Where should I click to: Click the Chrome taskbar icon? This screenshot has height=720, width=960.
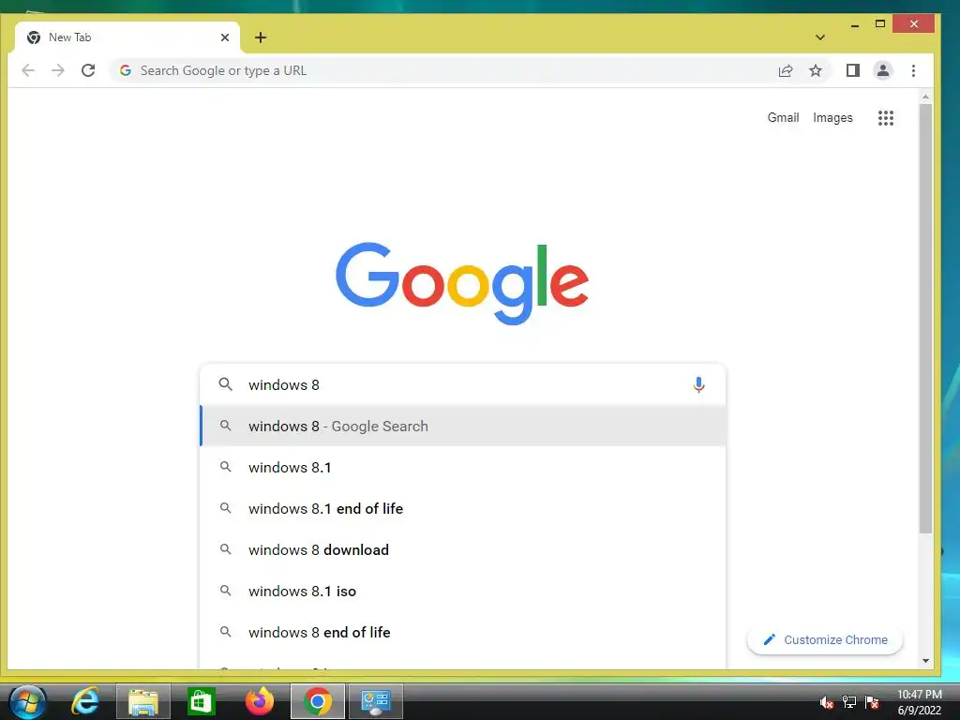pos(317,701)
